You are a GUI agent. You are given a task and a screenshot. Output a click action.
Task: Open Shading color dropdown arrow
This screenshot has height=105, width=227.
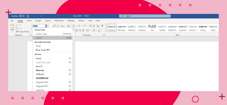point(96,31)
